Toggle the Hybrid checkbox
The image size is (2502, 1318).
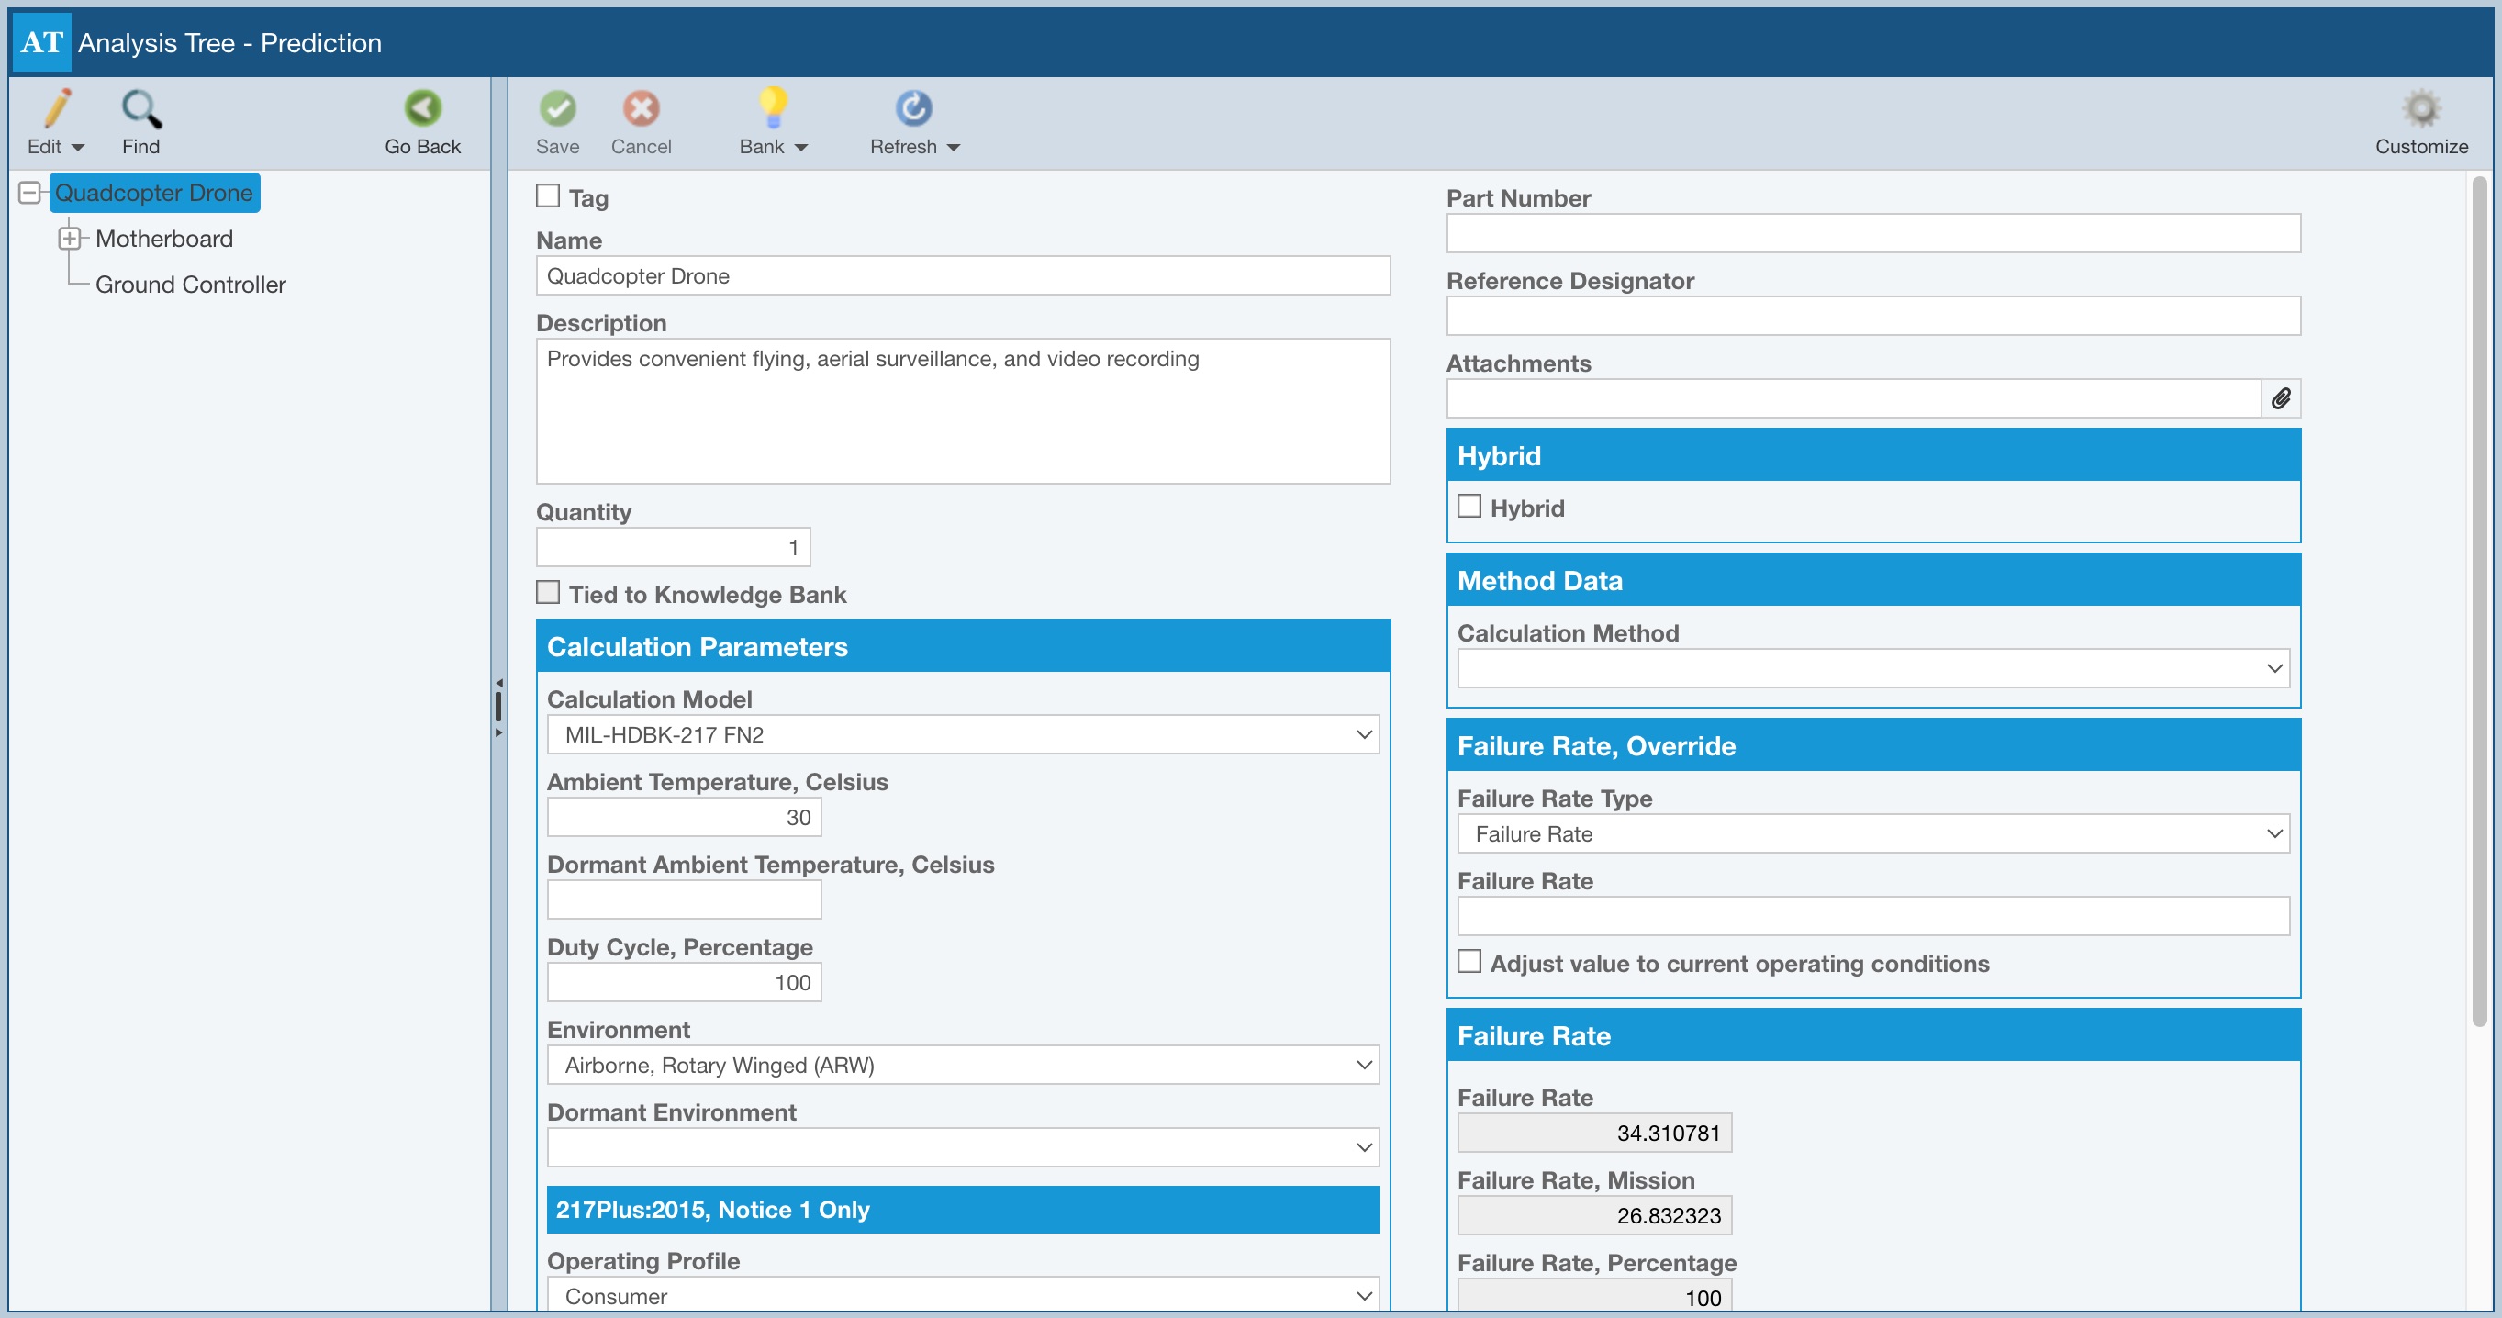[x=1469, y=506]
